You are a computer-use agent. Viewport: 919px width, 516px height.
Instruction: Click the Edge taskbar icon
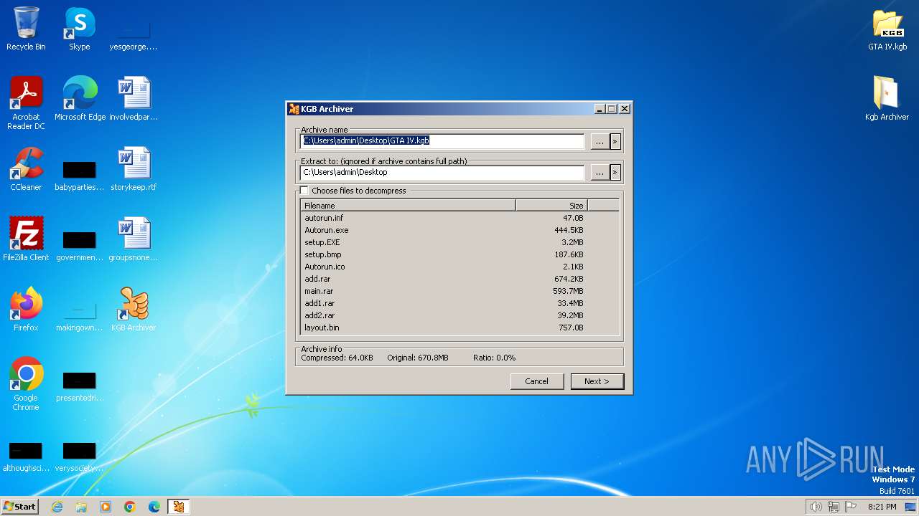coord(154,507)
